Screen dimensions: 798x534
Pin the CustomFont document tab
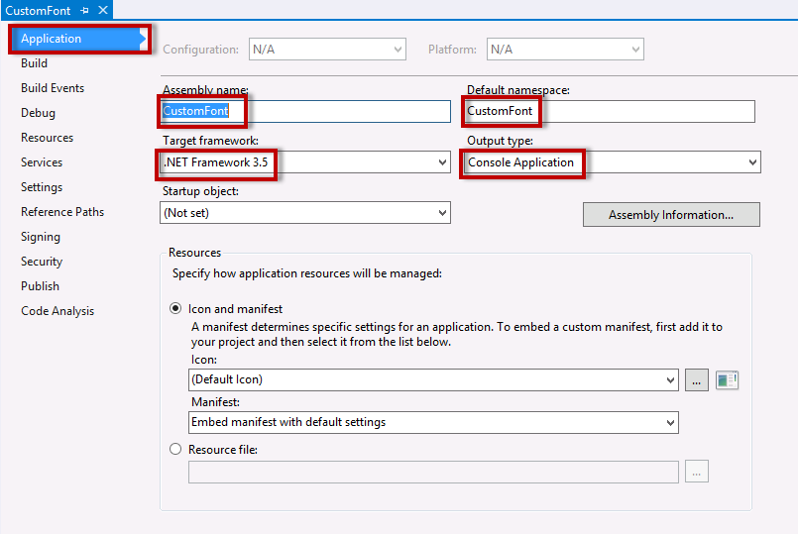point(85,10)
